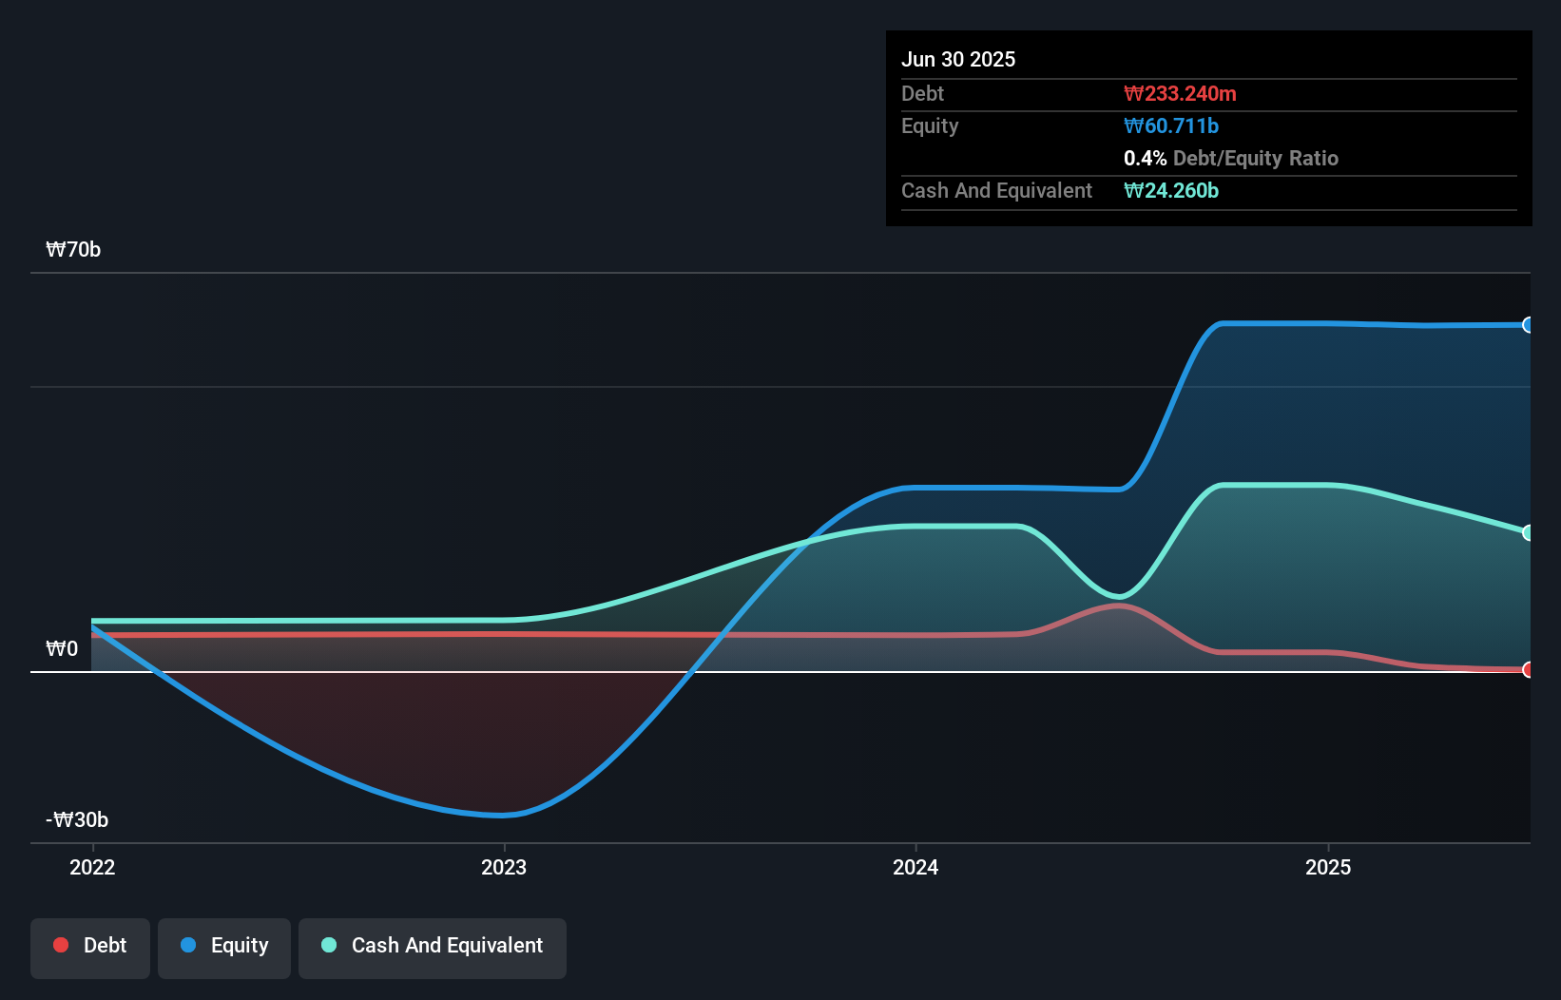Click the blue Equity value in the tooltip

1172,125
